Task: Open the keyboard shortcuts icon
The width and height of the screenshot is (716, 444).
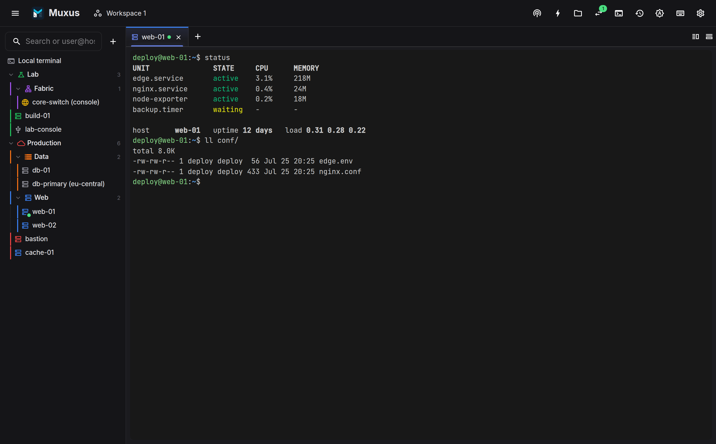Action: coord(680,13)
